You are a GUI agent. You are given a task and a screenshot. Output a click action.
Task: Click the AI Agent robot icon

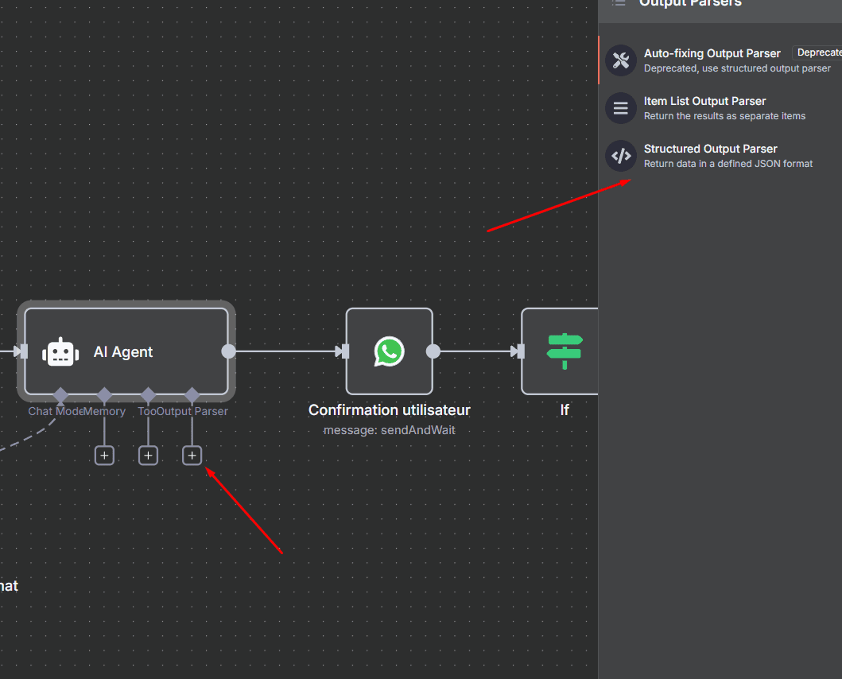click(x=60, y=352)
